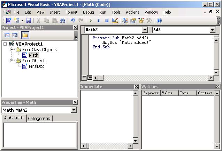Open Find with the binoculars icon
This screenshot has height=151, width=222.
click(x=63, y=21)
